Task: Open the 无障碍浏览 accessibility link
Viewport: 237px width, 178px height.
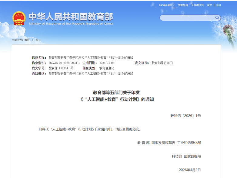Action: [197, 5]
